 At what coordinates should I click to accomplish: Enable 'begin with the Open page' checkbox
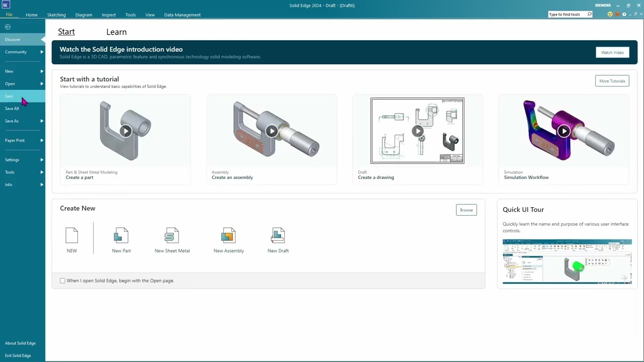point(62,281)
